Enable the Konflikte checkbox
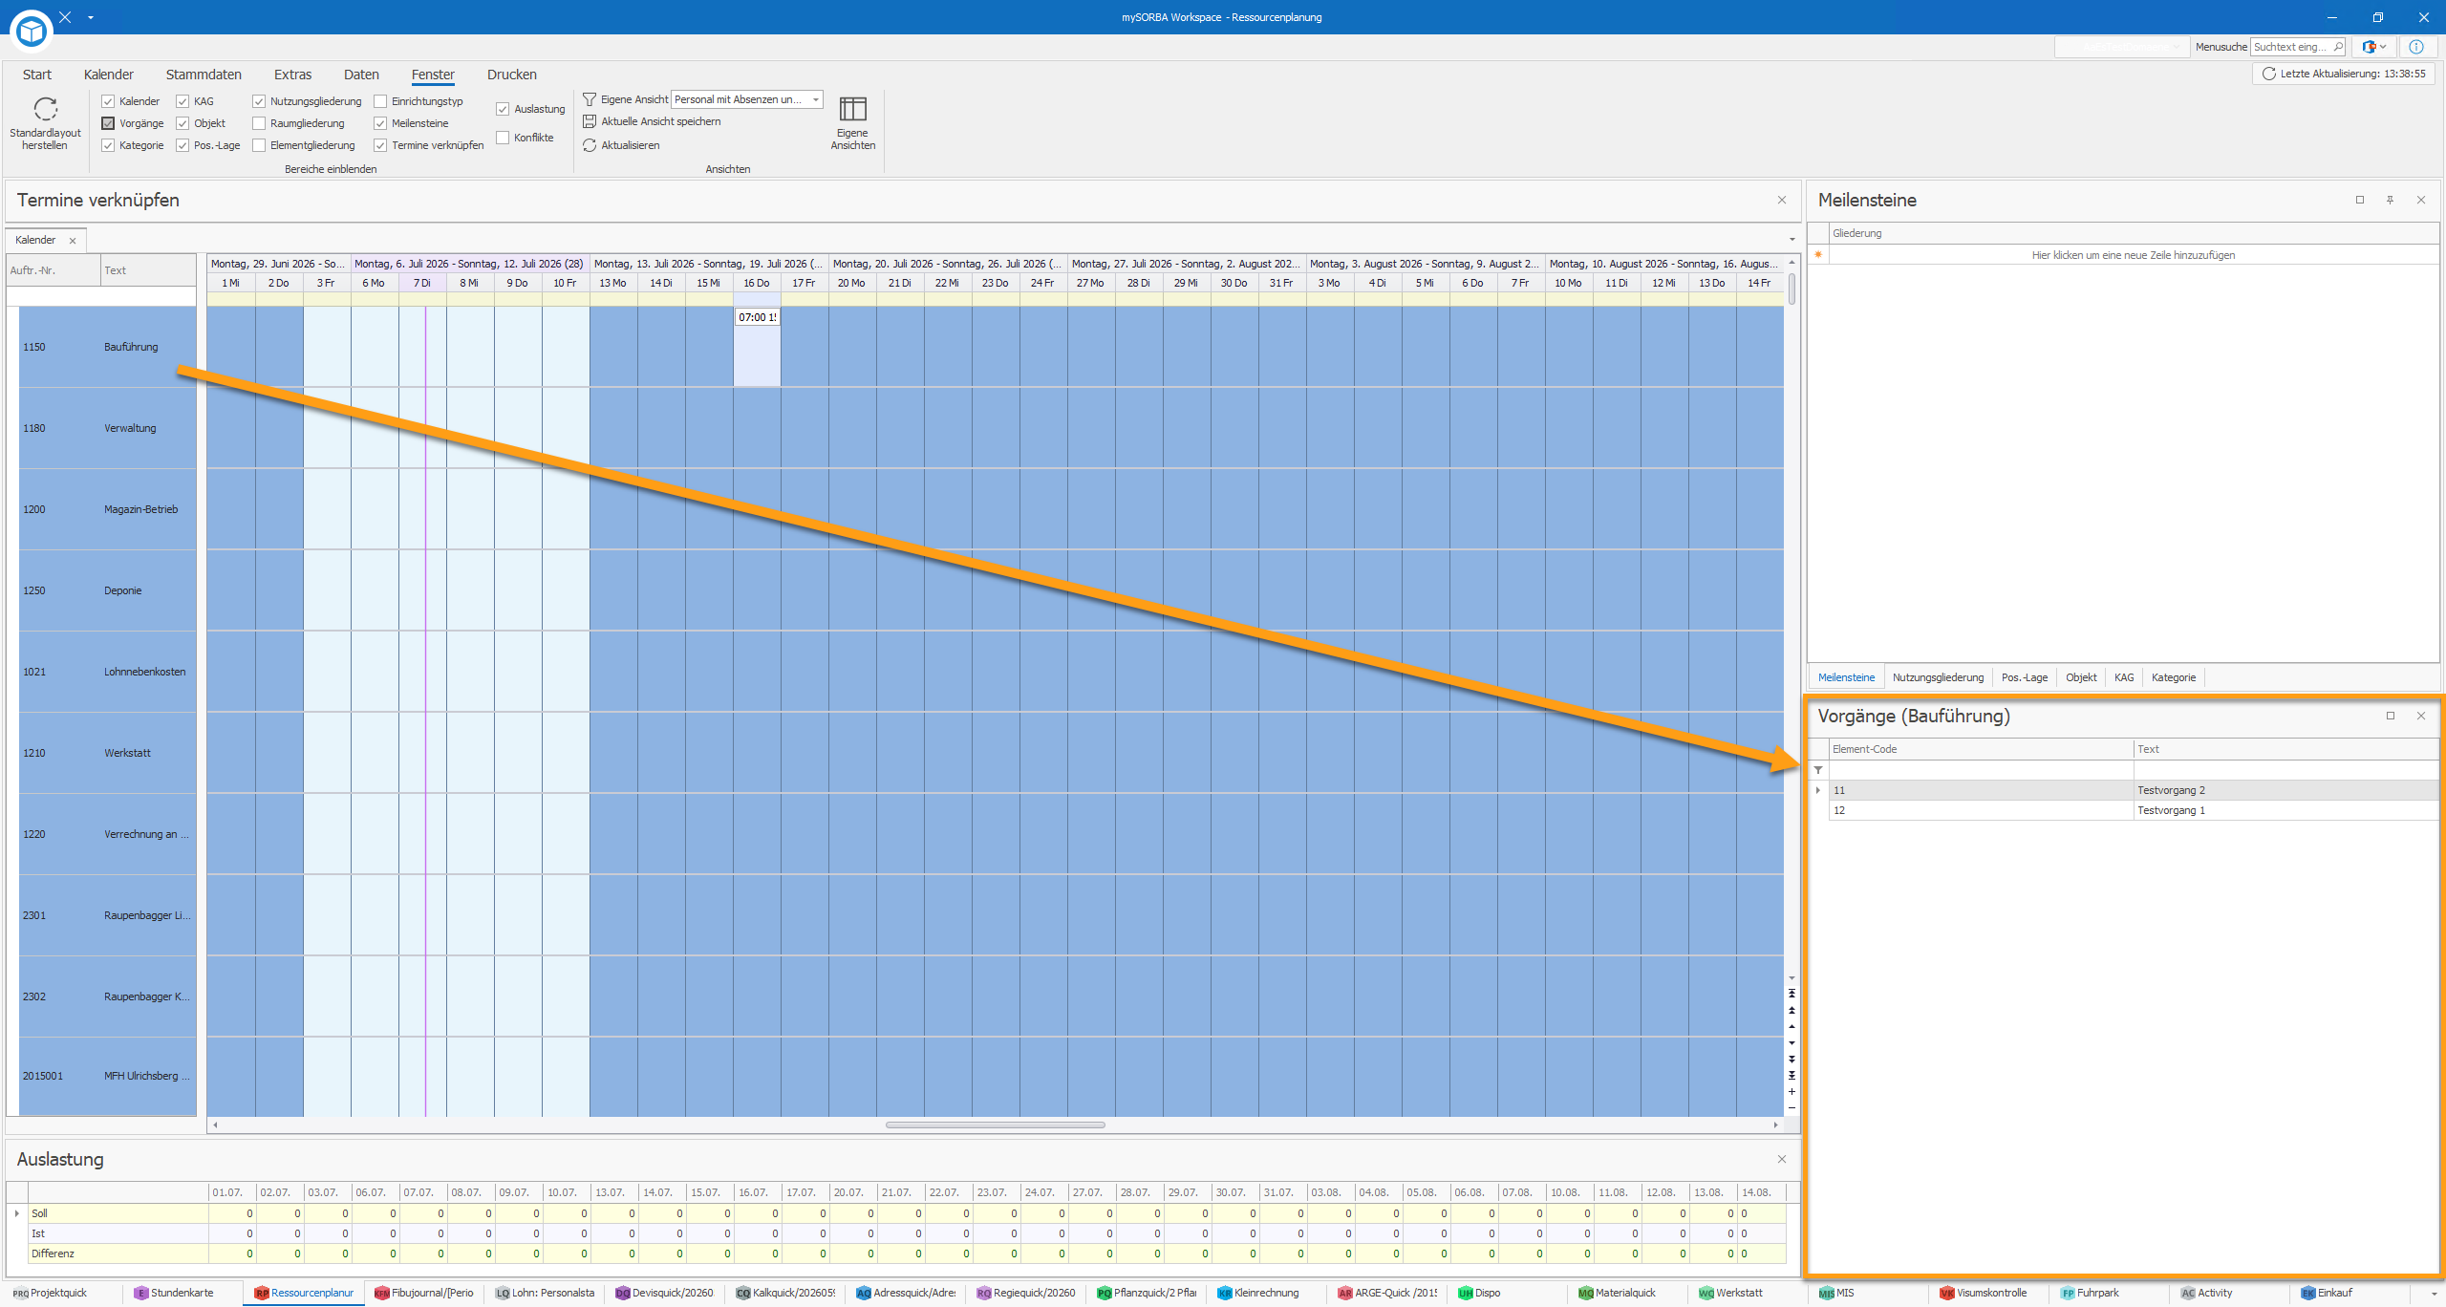2446x1307 pixels. tap(503, 138)
